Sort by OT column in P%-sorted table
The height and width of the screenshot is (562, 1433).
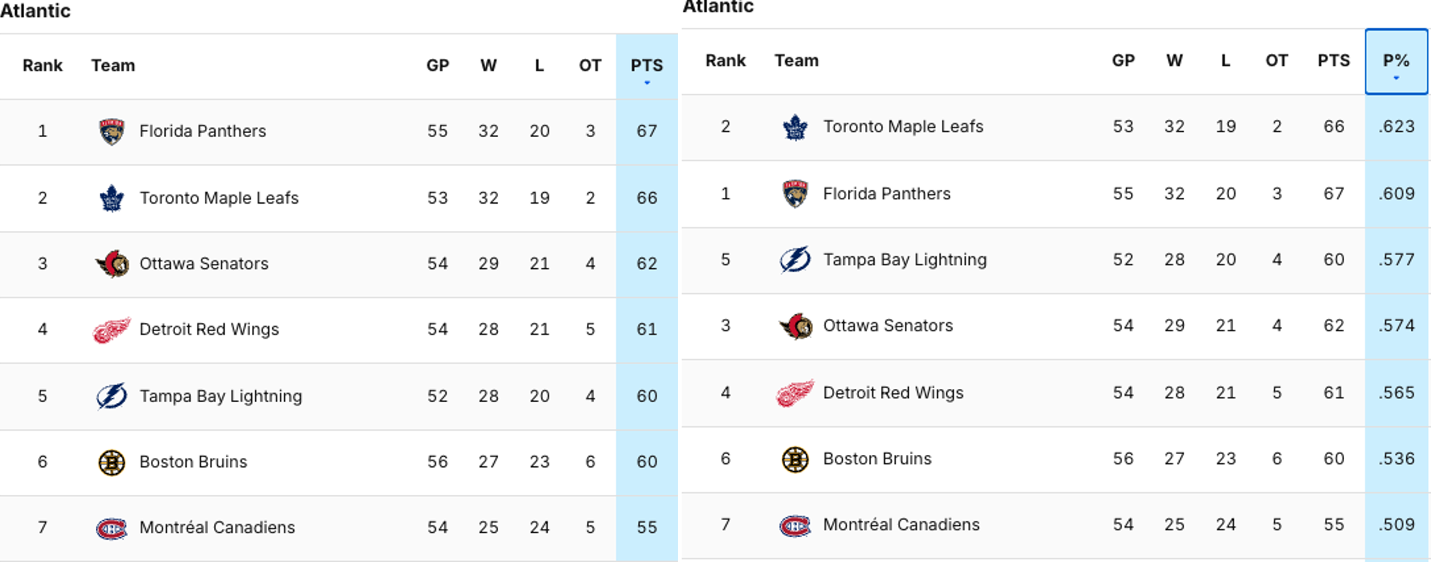pos(1276,61)
